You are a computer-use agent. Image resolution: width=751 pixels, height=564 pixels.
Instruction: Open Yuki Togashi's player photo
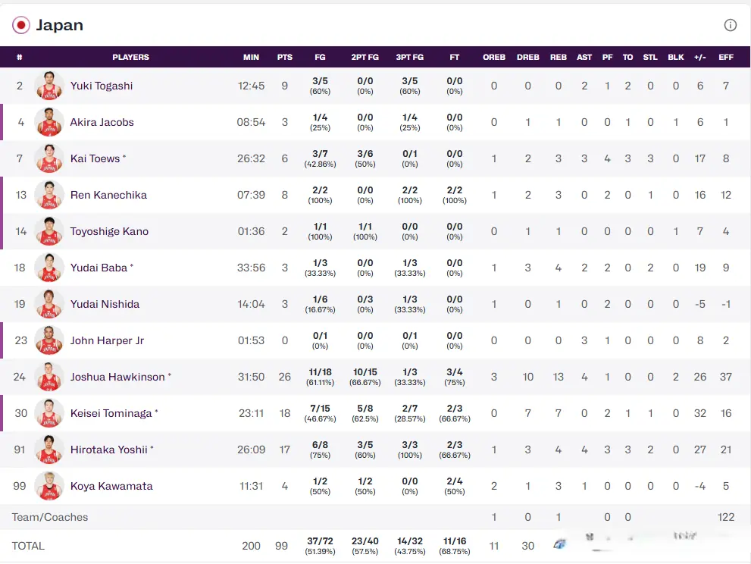tap(49, 86)
